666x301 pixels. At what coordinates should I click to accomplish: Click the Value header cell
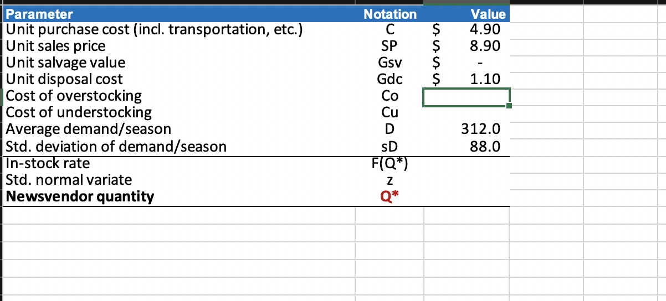[x=466, y=14]
